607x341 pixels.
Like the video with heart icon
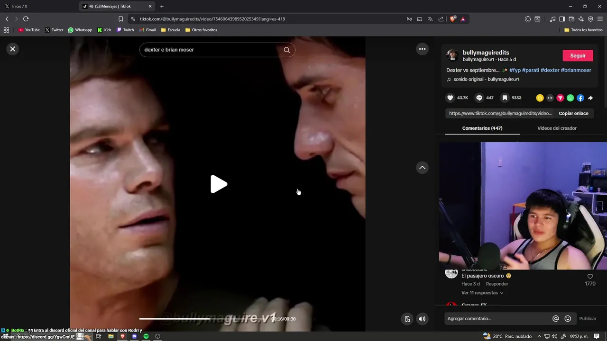(x=450, y=98)
